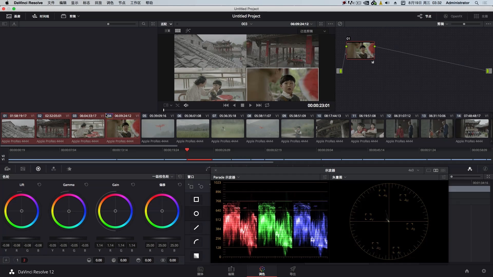This screenshot has height=277, width=493.
Task: Click the viewer split-screen grid icon
Action: [x=178, y=31]
